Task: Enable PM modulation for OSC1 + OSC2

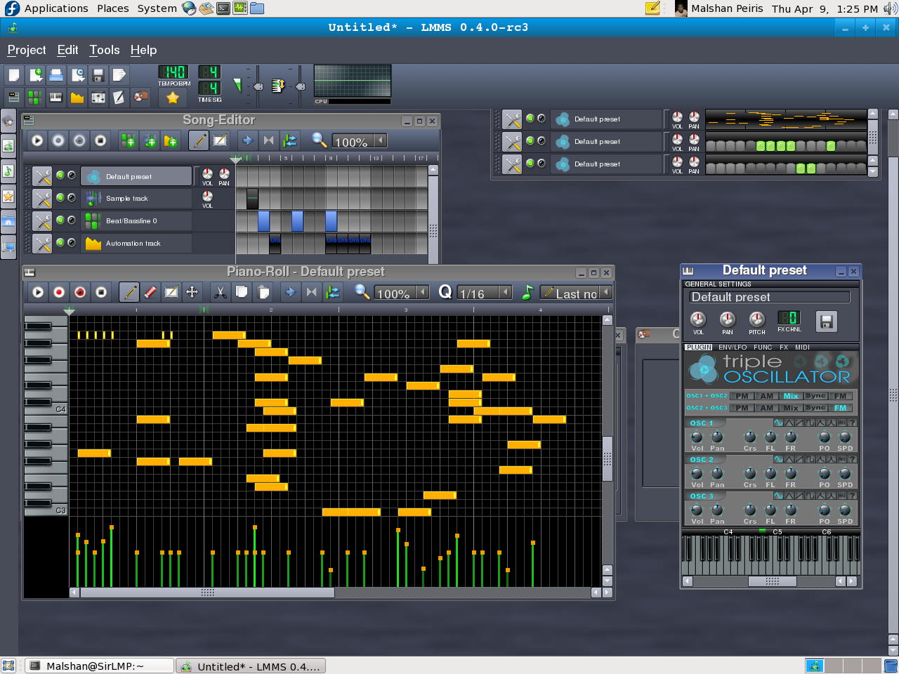Action: (742, 396)
